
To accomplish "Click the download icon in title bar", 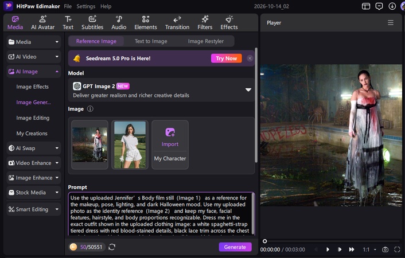I will (392, 6).
